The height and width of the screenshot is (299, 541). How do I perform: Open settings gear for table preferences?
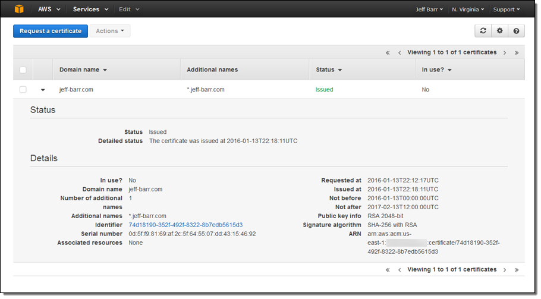click(x=499, y=31)
